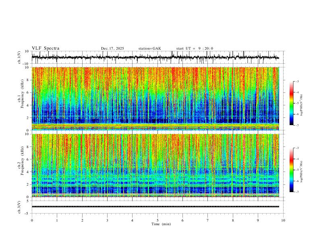The width and height of the screenshot is (319, 247).
Task: Click the "ch.1(V)" waveform axis label
Action: (x=19, y=57)
